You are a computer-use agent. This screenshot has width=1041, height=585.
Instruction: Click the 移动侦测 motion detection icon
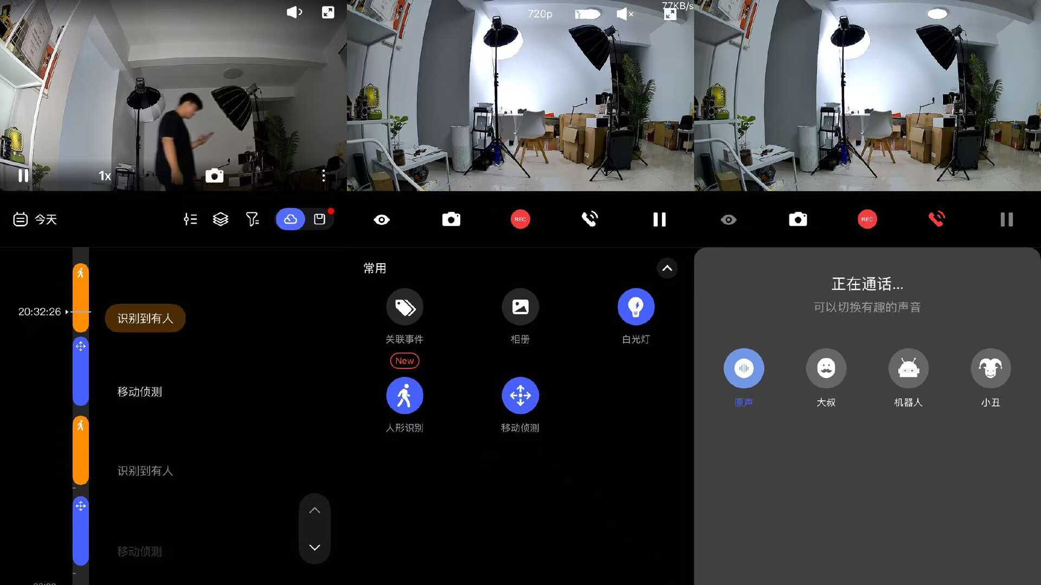pyautogui.click(x=520, y=395)
